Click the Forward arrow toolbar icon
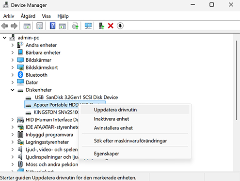The width and height of the screenshot is (240, 181). pos(14,26)
